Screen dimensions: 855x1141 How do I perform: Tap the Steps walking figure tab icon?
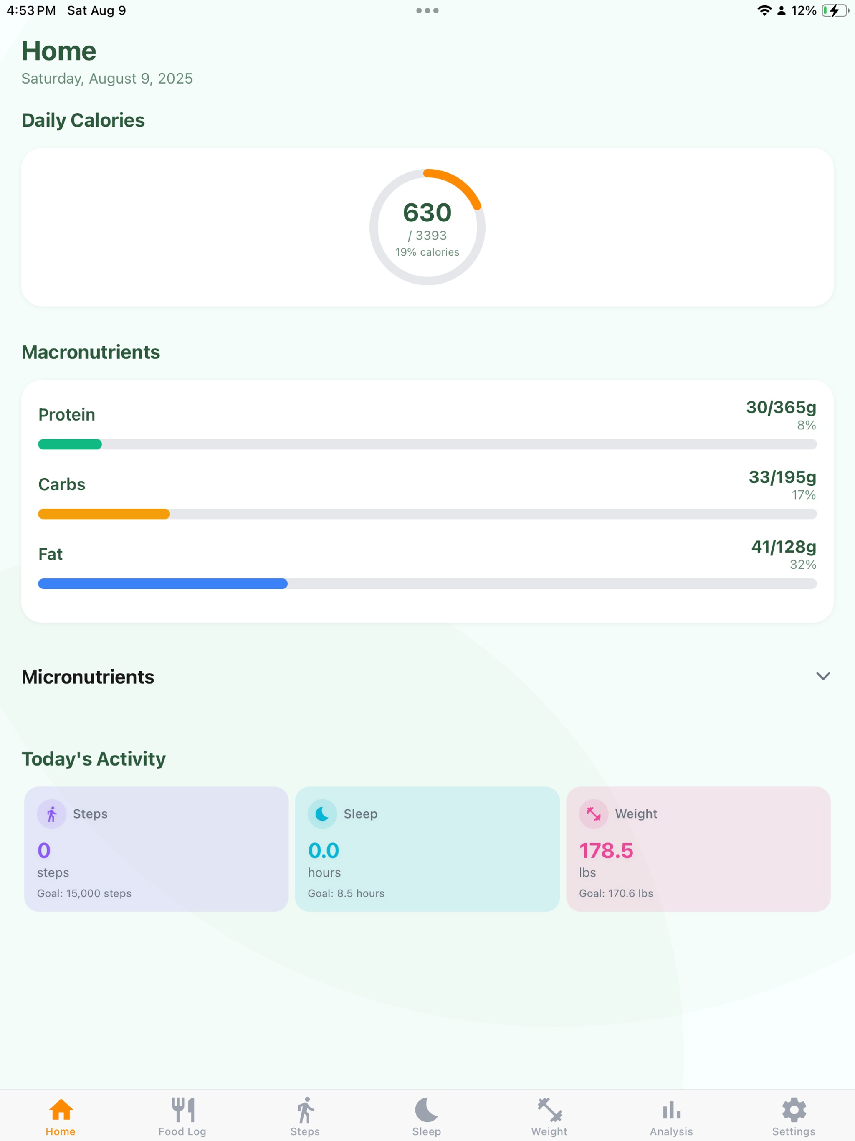pyautogui.click(x=305, y=1110)
